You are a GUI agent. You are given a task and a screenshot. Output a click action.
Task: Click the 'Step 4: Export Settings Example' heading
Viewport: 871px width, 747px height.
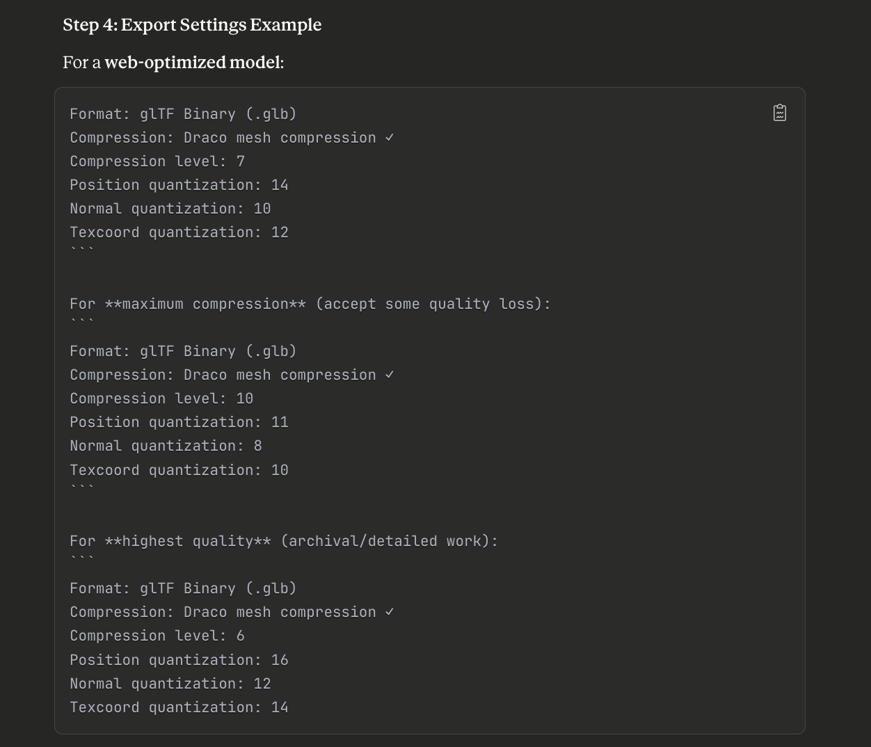[x=192, y=25]
